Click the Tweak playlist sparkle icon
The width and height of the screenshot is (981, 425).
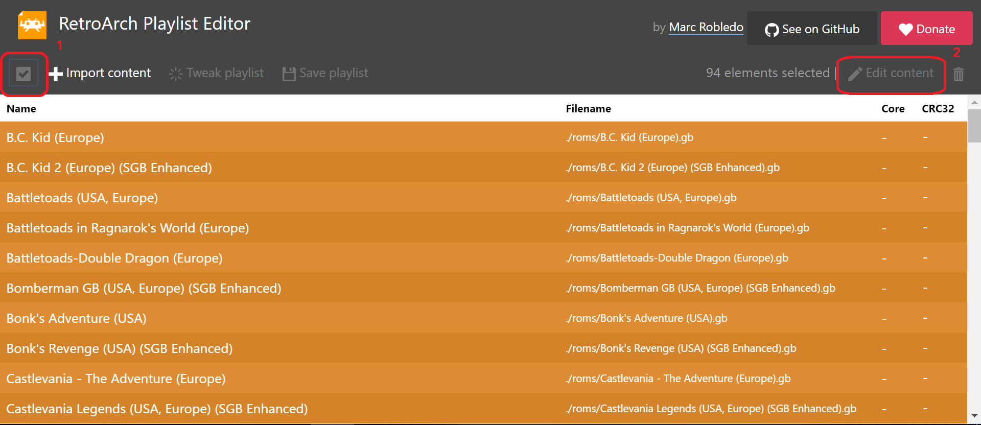pyautogui.click(x=176, y=74)
